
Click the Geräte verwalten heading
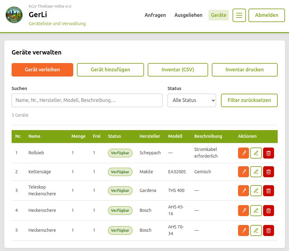[x=37, y=52]
